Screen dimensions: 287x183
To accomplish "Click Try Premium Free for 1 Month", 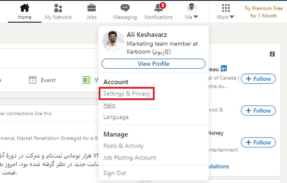I will [x=263, y=12].
